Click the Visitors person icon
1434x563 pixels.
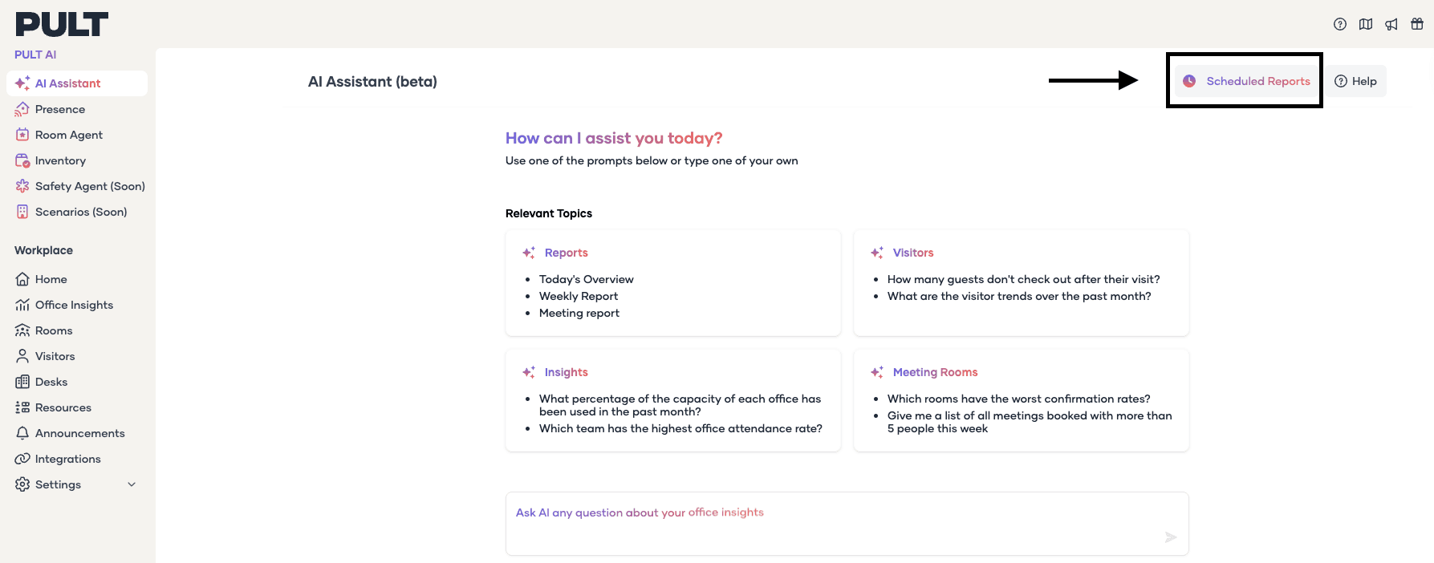(x=22, y=356)
